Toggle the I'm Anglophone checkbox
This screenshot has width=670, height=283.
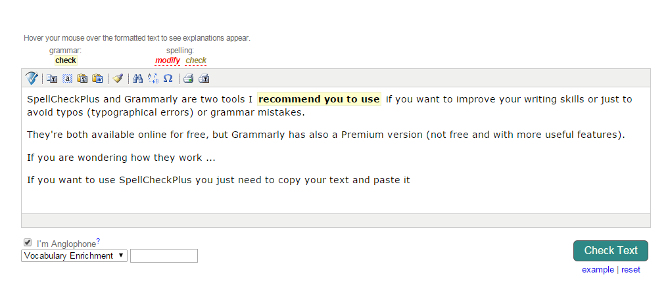coord(28,242)
